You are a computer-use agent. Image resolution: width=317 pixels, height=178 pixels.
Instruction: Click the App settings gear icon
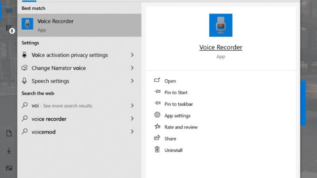pyautogui.click(x=157, y=115)
